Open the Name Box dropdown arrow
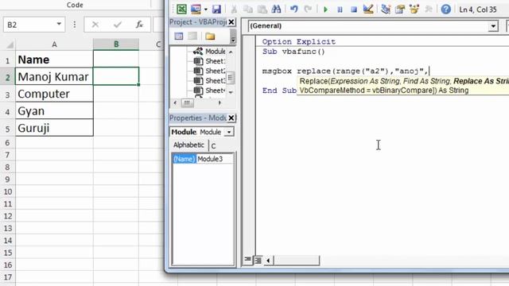Image resolution: width=509 pixels, height=286 pixels. 59,24
